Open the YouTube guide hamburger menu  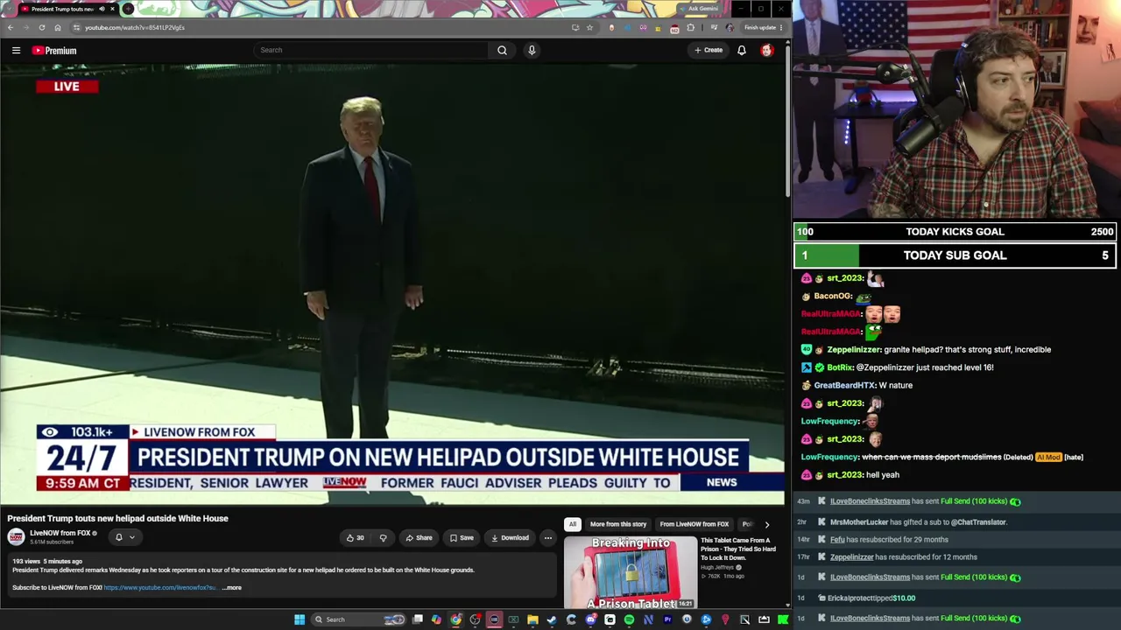[16, 51]
